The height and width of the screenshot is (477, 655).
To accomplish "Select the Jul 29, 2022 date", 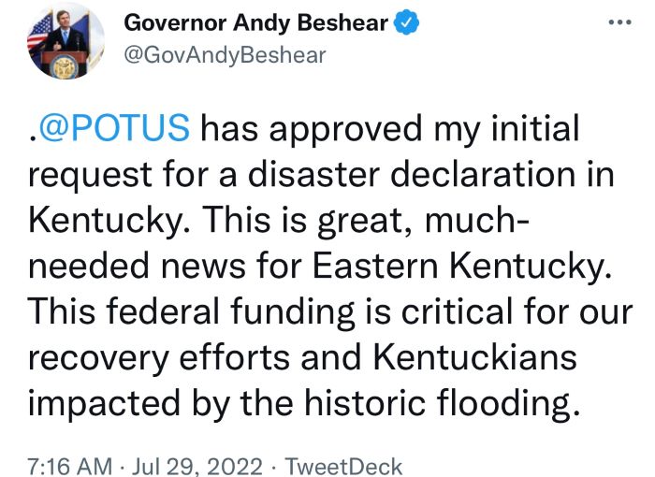I will pyautogui.click(x=197, y=467).
